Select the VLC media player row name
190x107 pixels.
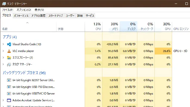point(23,51)
